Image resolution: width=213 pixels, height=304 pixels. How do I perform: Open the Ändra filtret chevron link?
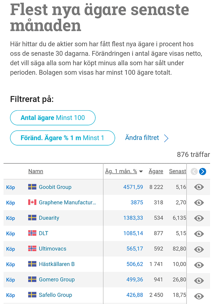[x=166, y=138]
